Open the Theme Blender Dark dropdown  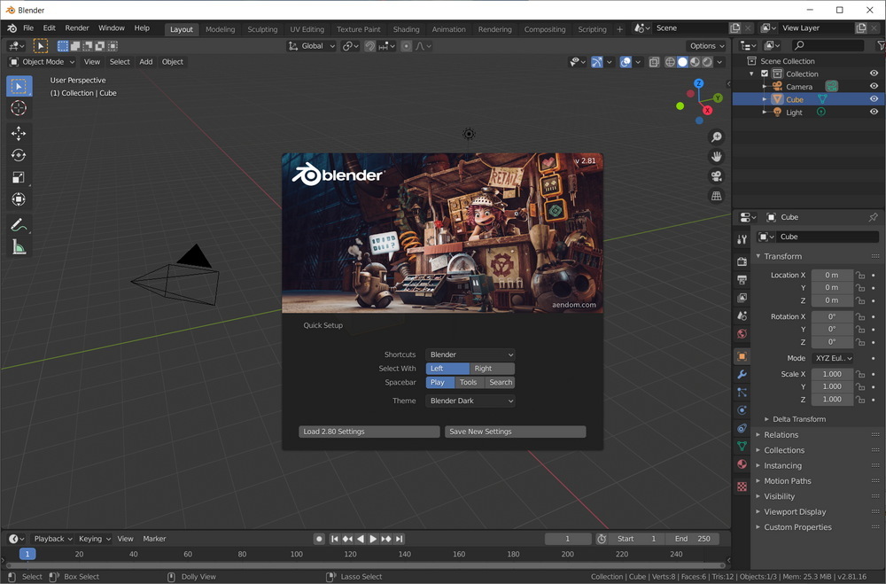pyautogui.click(x=470, y=401)
